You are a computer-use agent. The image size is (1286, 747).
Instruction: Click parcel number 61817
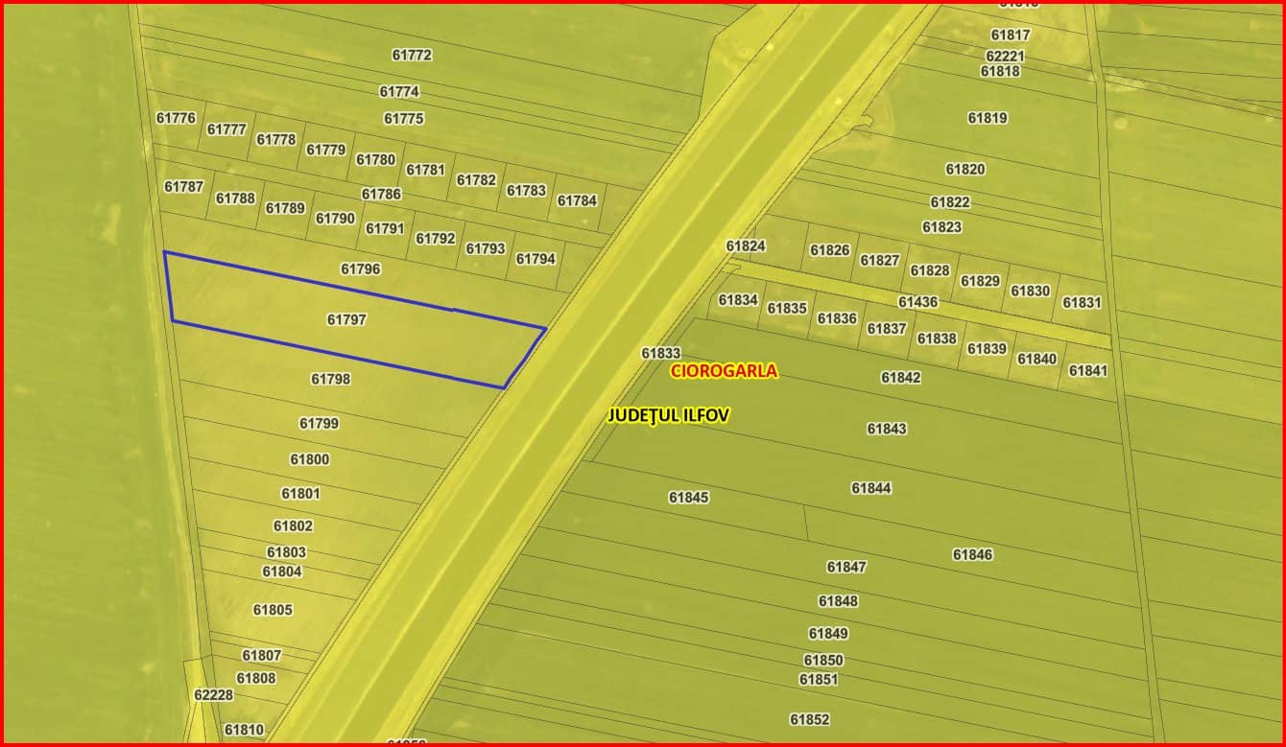coord(1011,35)
